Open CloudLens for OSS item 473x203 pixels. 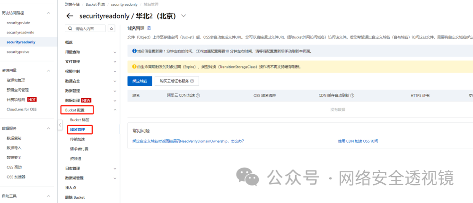pyautogui.click(x=21, y=110)
